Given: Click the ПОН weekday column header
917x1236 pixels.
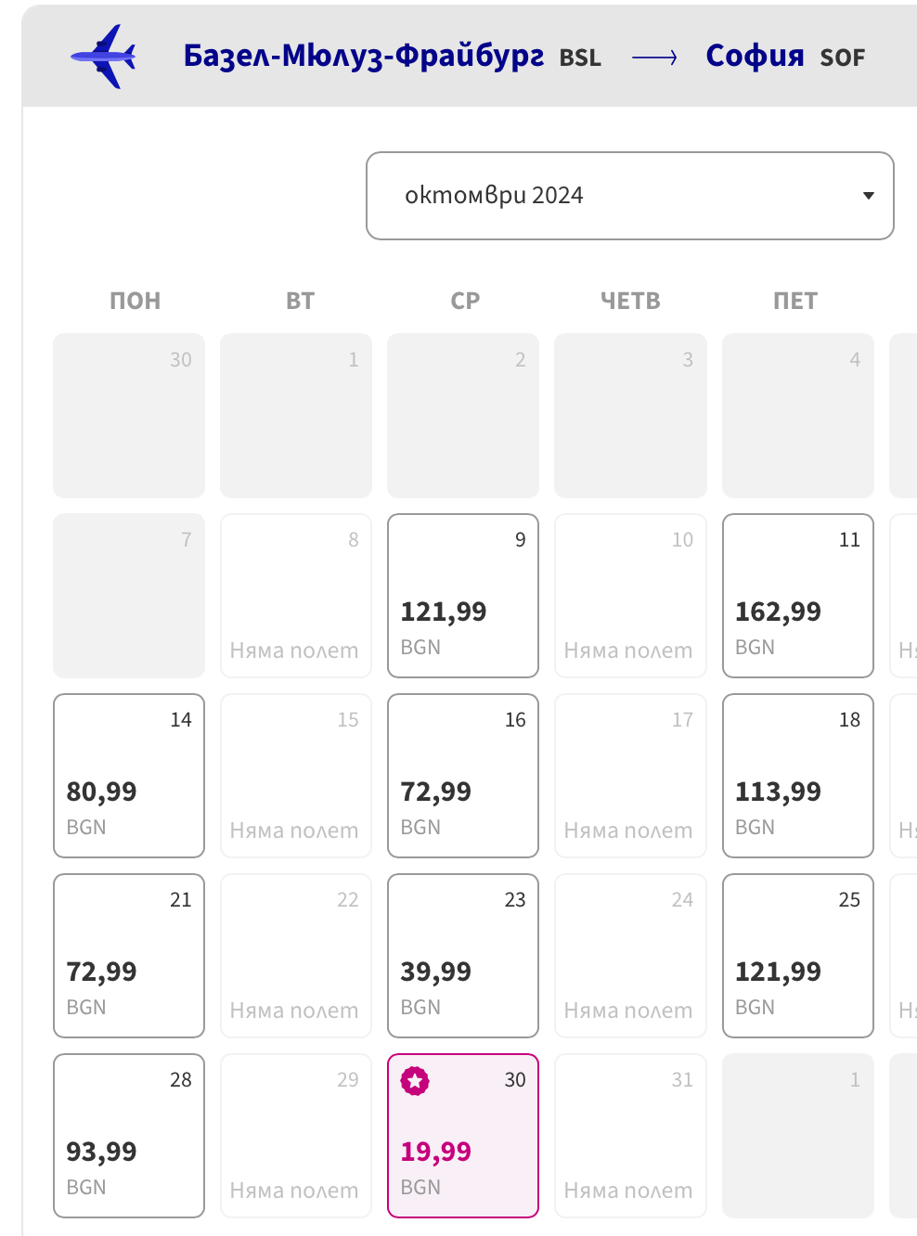Looking at the screenshot, I should (x=136, y=301).
